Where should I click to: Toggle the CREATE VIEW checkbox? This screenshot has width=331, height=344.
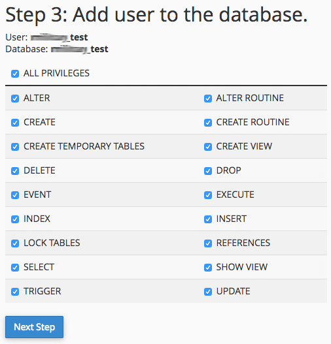pyautogui.click(x=208, y=147)
